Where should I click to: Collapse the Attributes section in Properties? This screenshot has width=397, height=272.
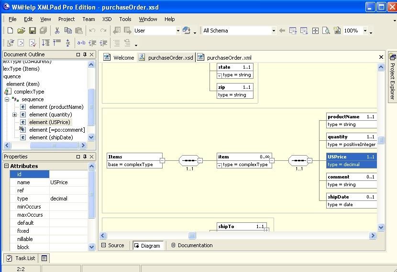[x=7, y=166]
